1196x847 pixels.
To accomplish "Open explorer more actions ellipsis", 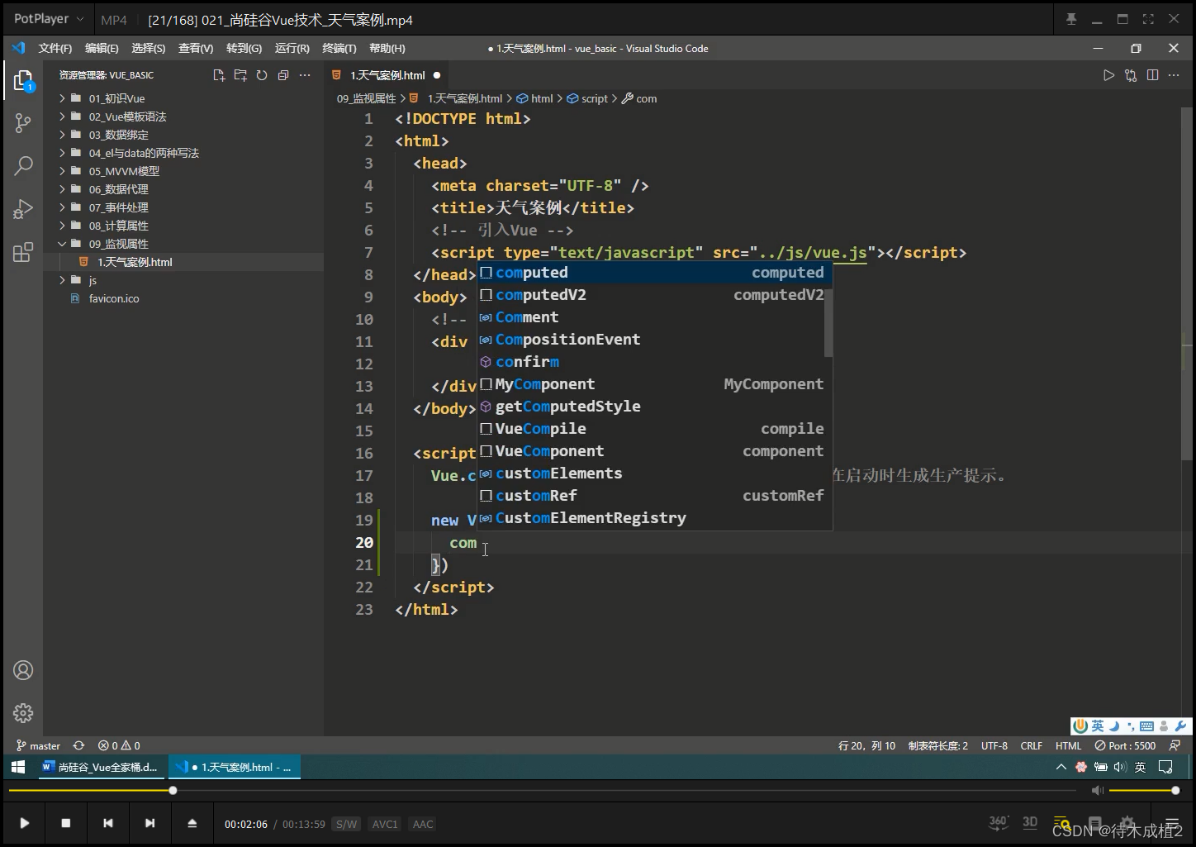I will [x=305, y=75].
